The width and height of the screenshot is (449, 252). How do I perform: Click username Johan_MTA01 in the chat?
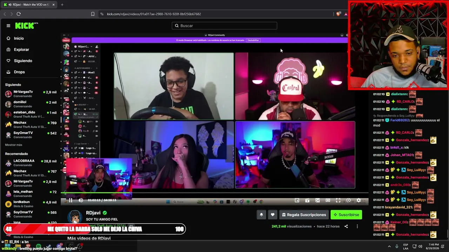(402, 155)
